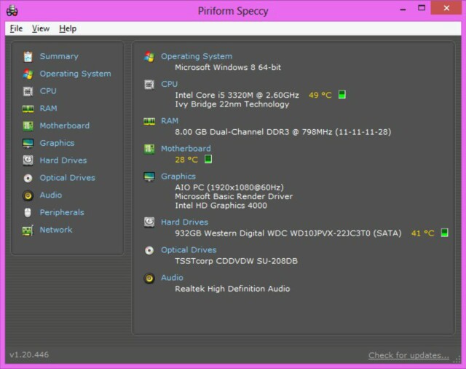Image resolution: width=466 pixels, height=369 pixels.
Task: Click the Motherboard heading link in main panel
Action: [x=186, y=149]
